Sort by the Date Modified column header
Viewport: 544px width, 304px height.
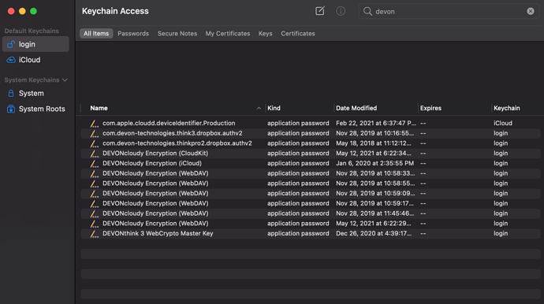(x=356, y=108)
